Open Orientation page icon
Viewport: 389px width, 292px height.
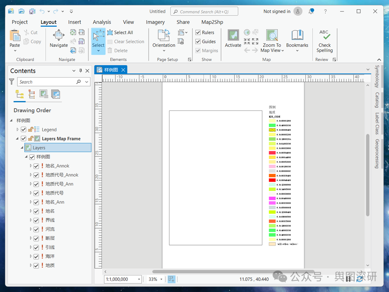(164, 35)
